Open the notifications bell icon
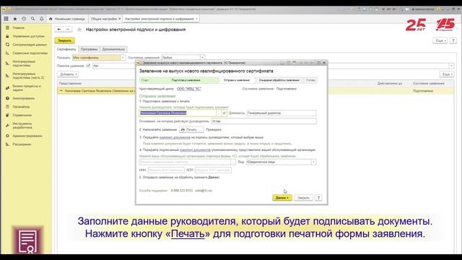 click(x=42, y=19)
